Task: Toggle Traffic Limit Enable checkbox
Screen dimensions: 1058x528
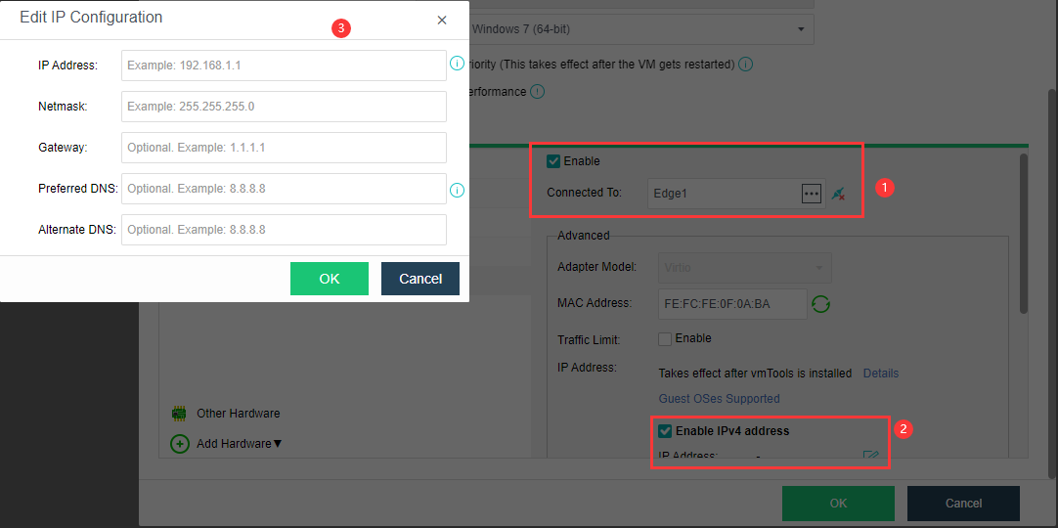Action: (665, 339)
